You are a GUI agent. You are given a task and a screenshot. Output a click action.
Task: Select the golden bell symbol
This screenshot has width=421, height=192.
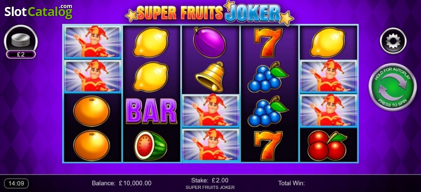click(210, 76)
